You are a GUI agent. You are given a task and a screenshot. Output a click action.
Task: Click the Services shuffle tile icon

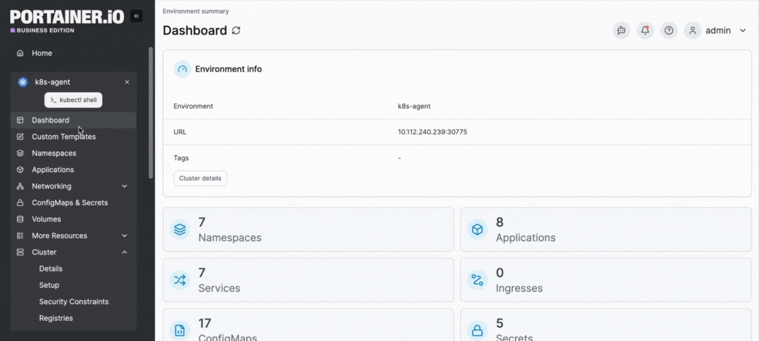[180, 280]
